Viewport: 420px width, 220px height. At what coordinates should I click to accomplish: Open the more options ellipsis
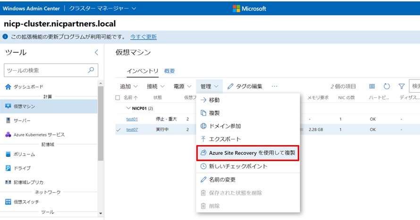[x=274, y=86]
